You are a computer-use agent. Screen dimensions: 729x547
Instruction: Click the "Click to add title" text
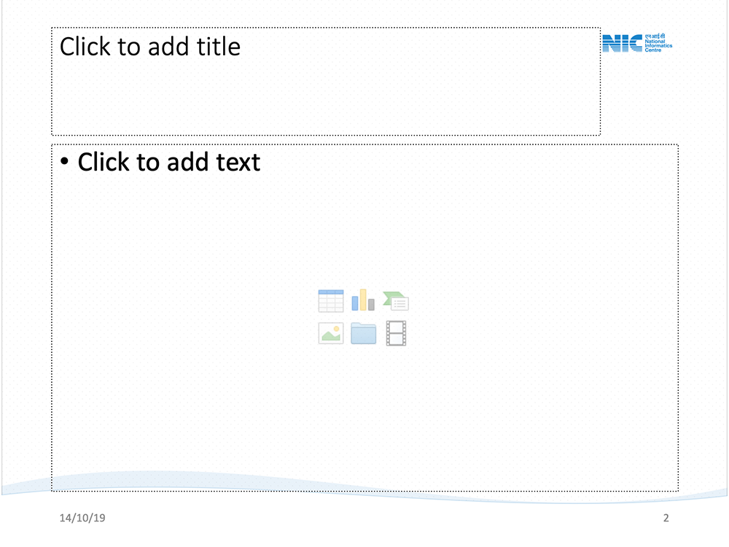pyautogui.click(x=150, y=47)
